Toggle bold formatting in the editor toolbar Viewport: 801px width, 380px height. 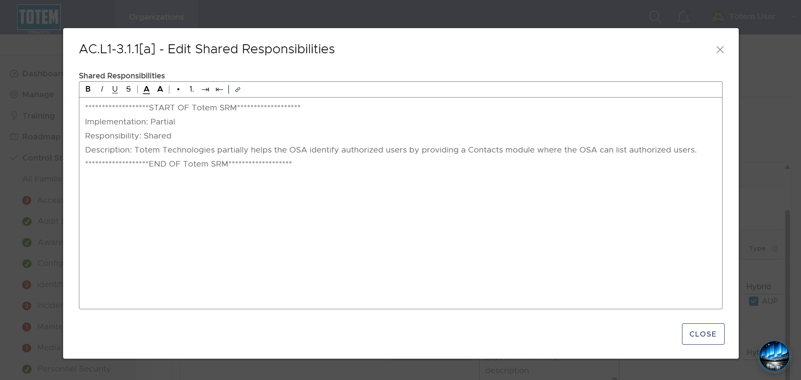(88, 89)
